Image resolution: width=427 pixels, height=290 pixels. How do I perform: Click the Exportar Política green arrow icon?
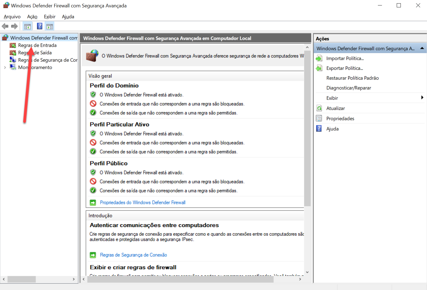coord(319,68)
